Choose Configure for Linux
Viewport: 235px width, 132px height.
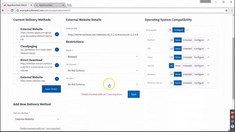point(199,57)
